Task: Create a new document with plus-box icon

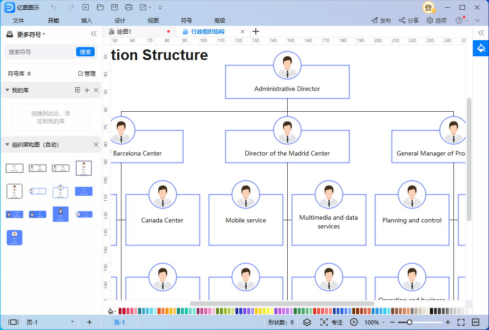Action: pos(85,7)
